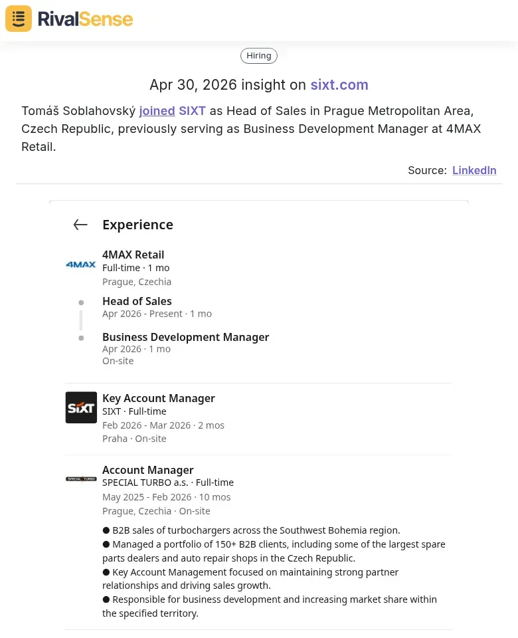Click the bullet before B2B sales description
The image size is (518, 638).
pos(106,530)
